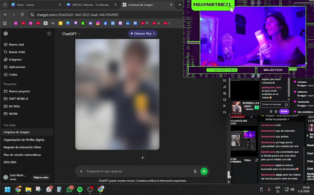Click the Enviar button in stream chat
The image size is (314, 195).
click(284, 111)
